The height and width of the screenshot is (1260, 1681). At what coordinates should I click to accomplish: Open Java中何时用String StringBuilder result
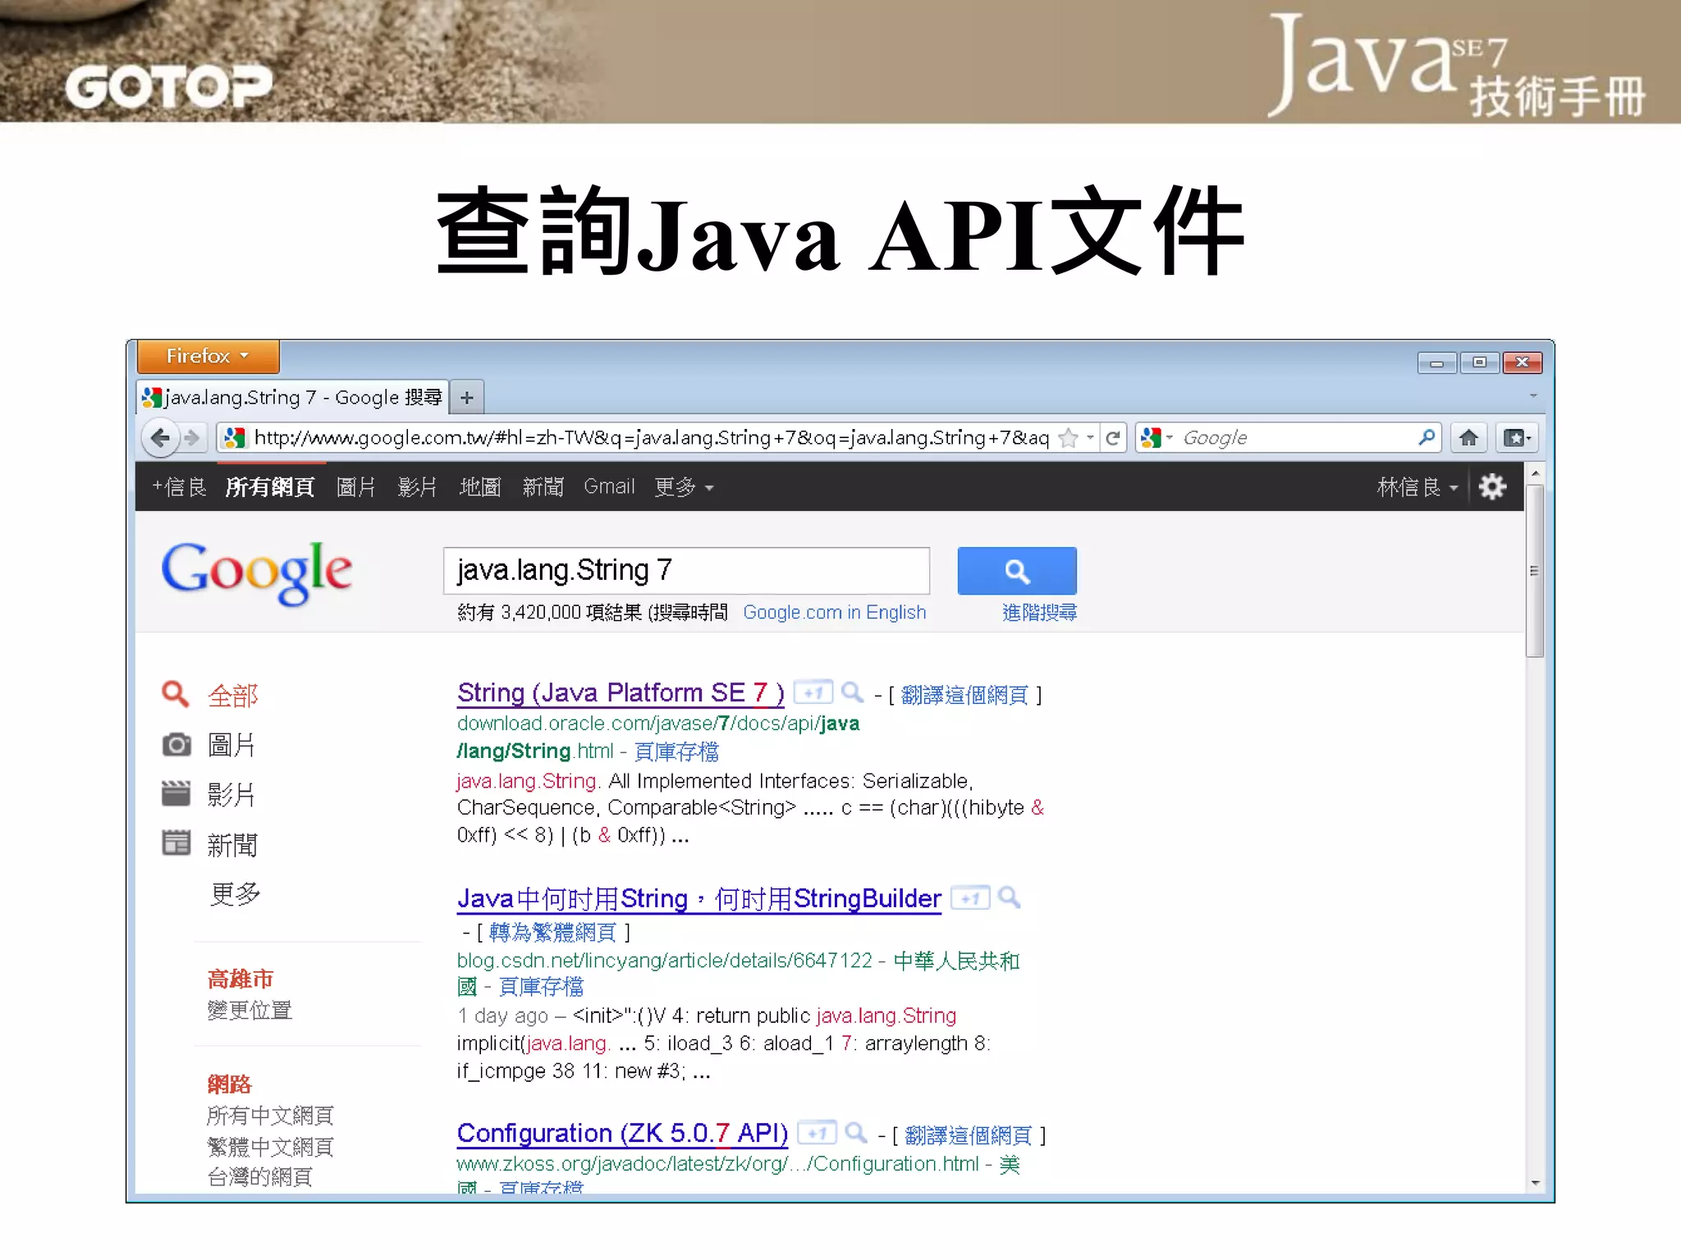pyautogui.click(x=699, y=899)
